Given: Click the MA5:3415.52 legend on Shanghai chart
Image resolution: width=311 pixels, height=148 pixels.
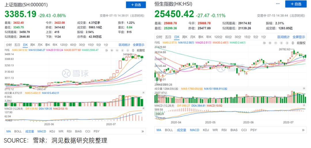Looking at the screenshot, I should (x=20, y=50).
